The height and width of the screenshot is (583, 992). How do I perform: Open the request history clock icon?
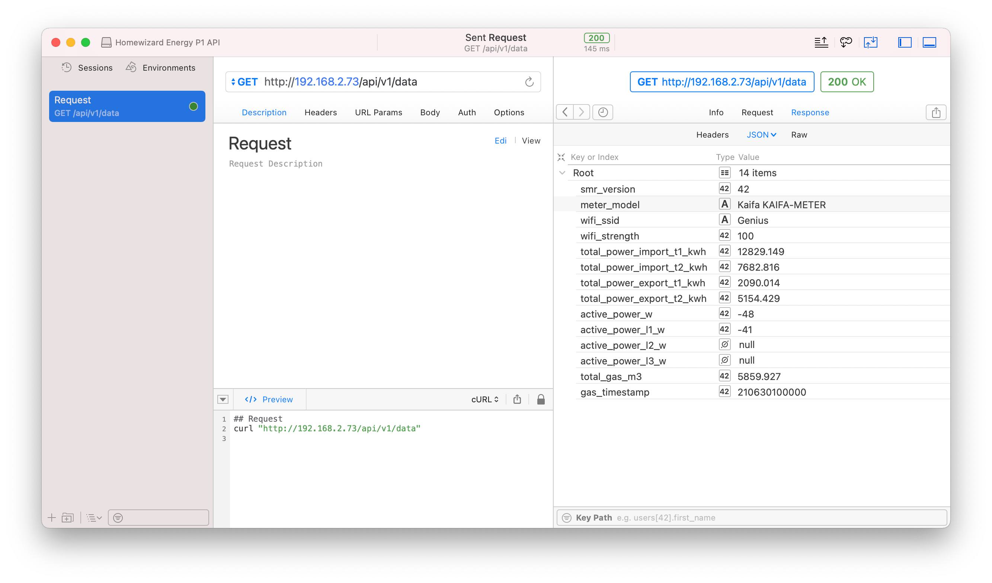(x=603, y=113)
